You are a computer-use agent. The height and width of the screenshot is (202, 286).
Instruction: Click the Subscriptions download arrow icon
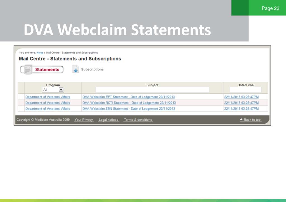tap(75, 69)
